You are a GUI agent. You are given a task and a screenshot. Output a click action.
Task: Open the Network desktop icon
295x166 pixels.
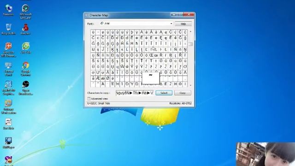(x=8, y=10)
